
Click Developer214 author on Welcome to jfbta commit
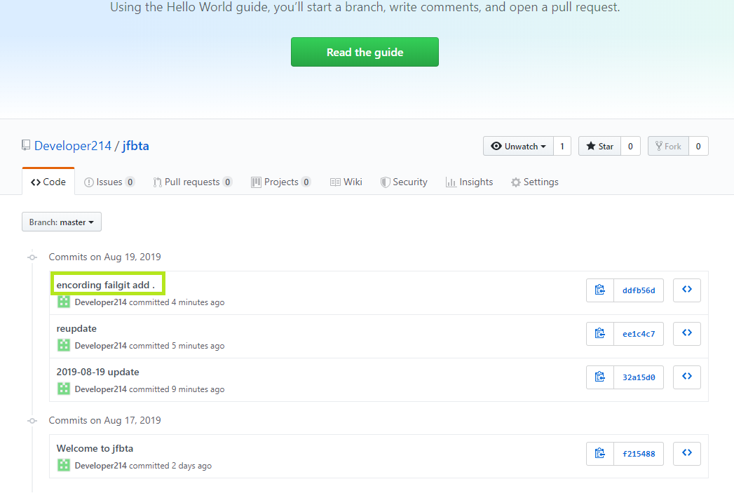(x=101, y=466)
